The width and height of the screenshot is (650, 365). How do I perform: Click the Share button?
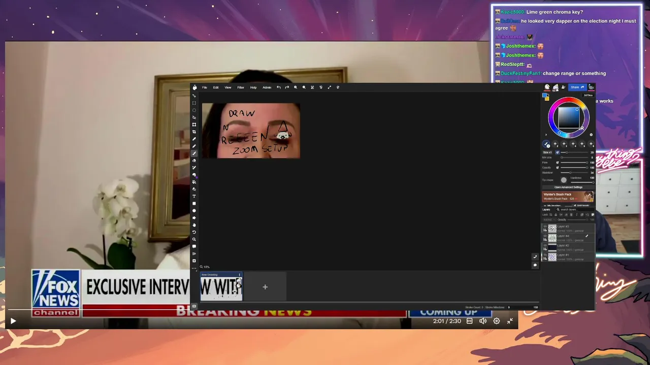[x=577, y=87]
